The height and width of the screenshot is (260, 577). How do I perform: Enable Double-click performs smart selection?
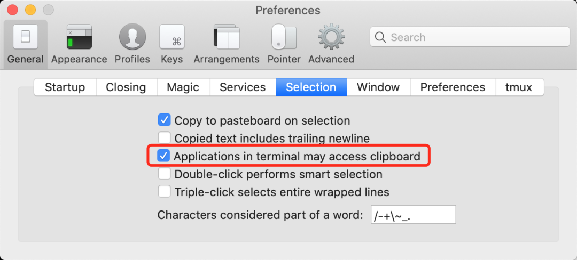[x=165, y=174]
